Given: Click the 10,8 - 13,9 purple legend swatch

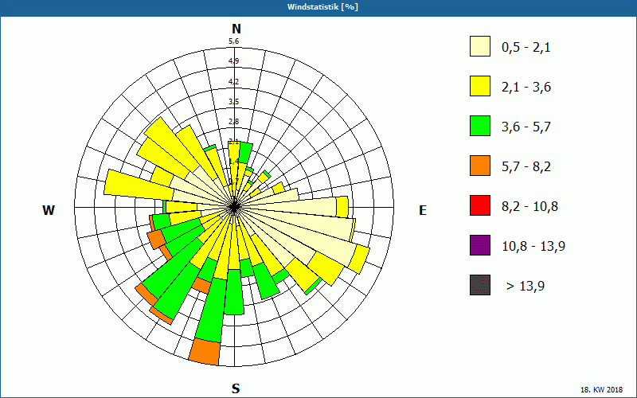Looking at the screenshot, I should pos(480,245).
